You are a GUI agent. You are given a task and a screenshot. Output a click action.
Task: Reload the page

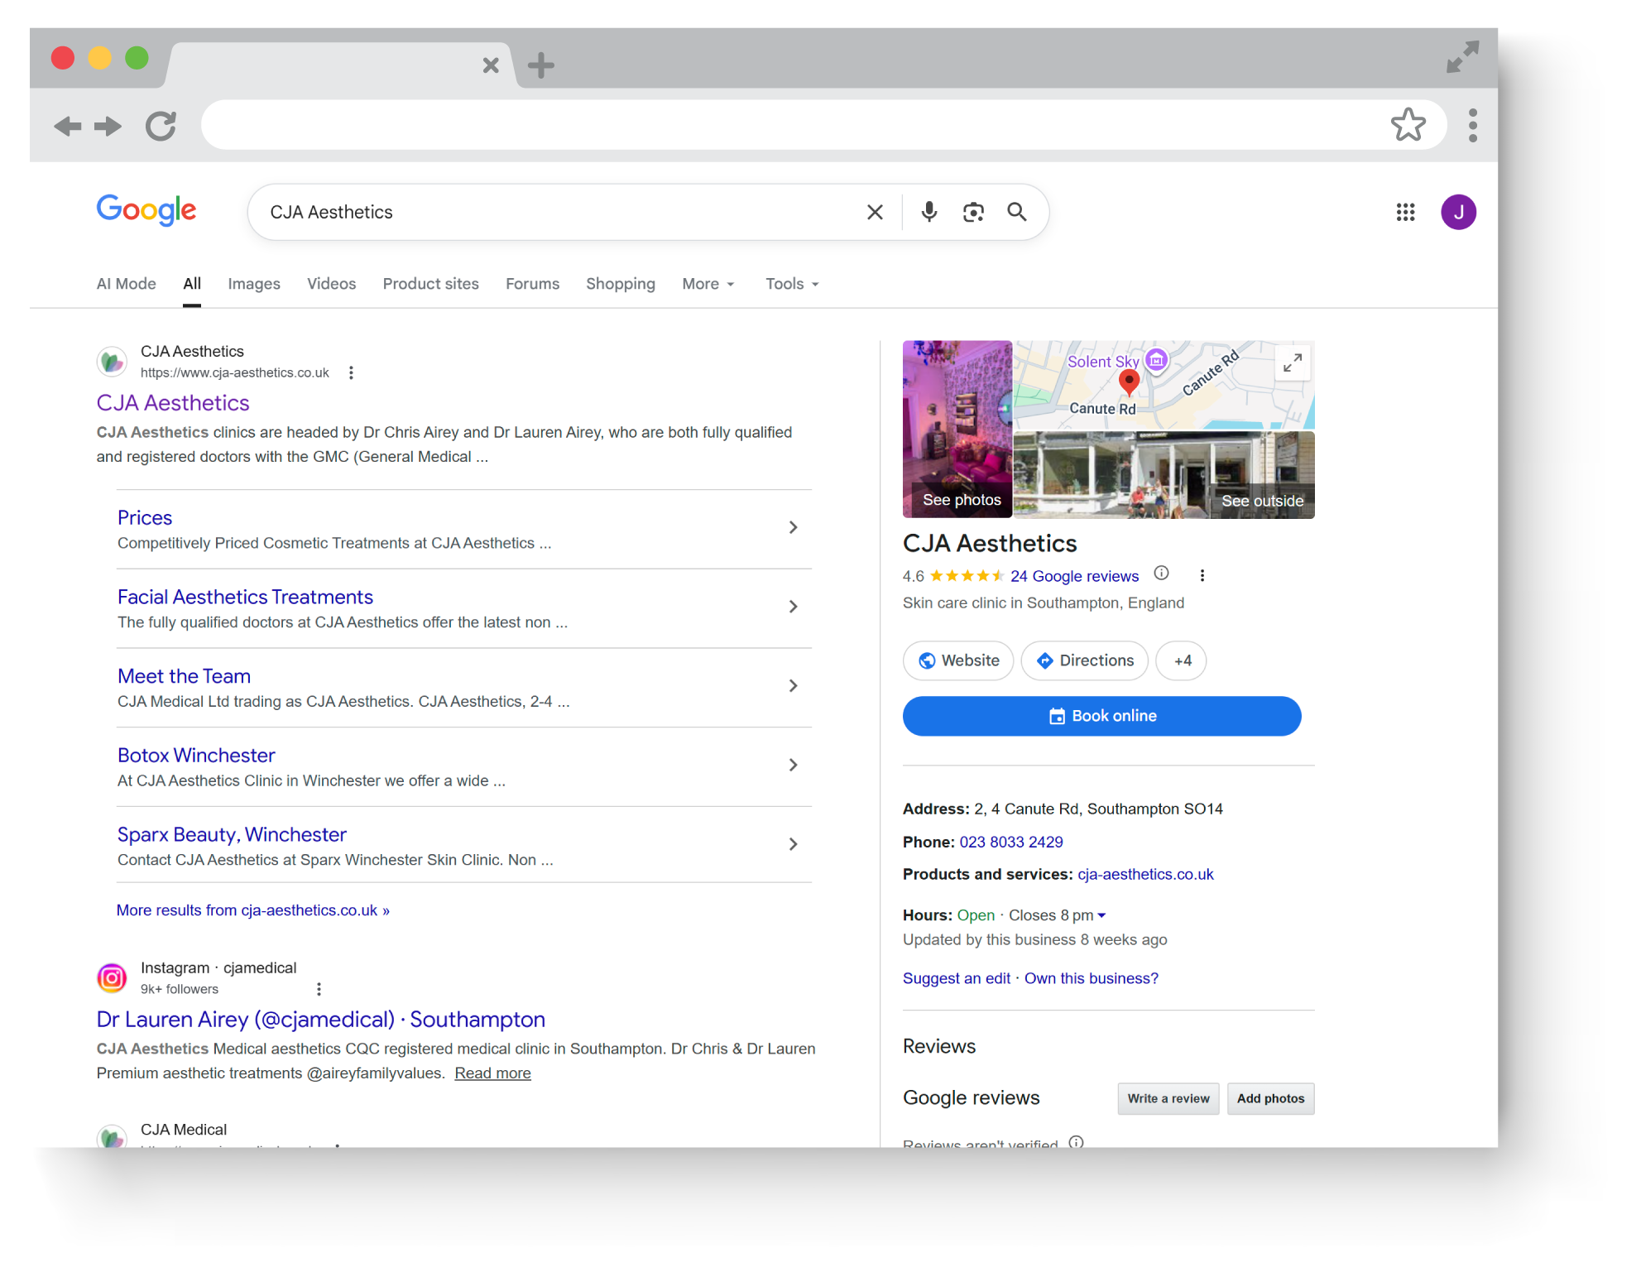click(x=161, y=126)
